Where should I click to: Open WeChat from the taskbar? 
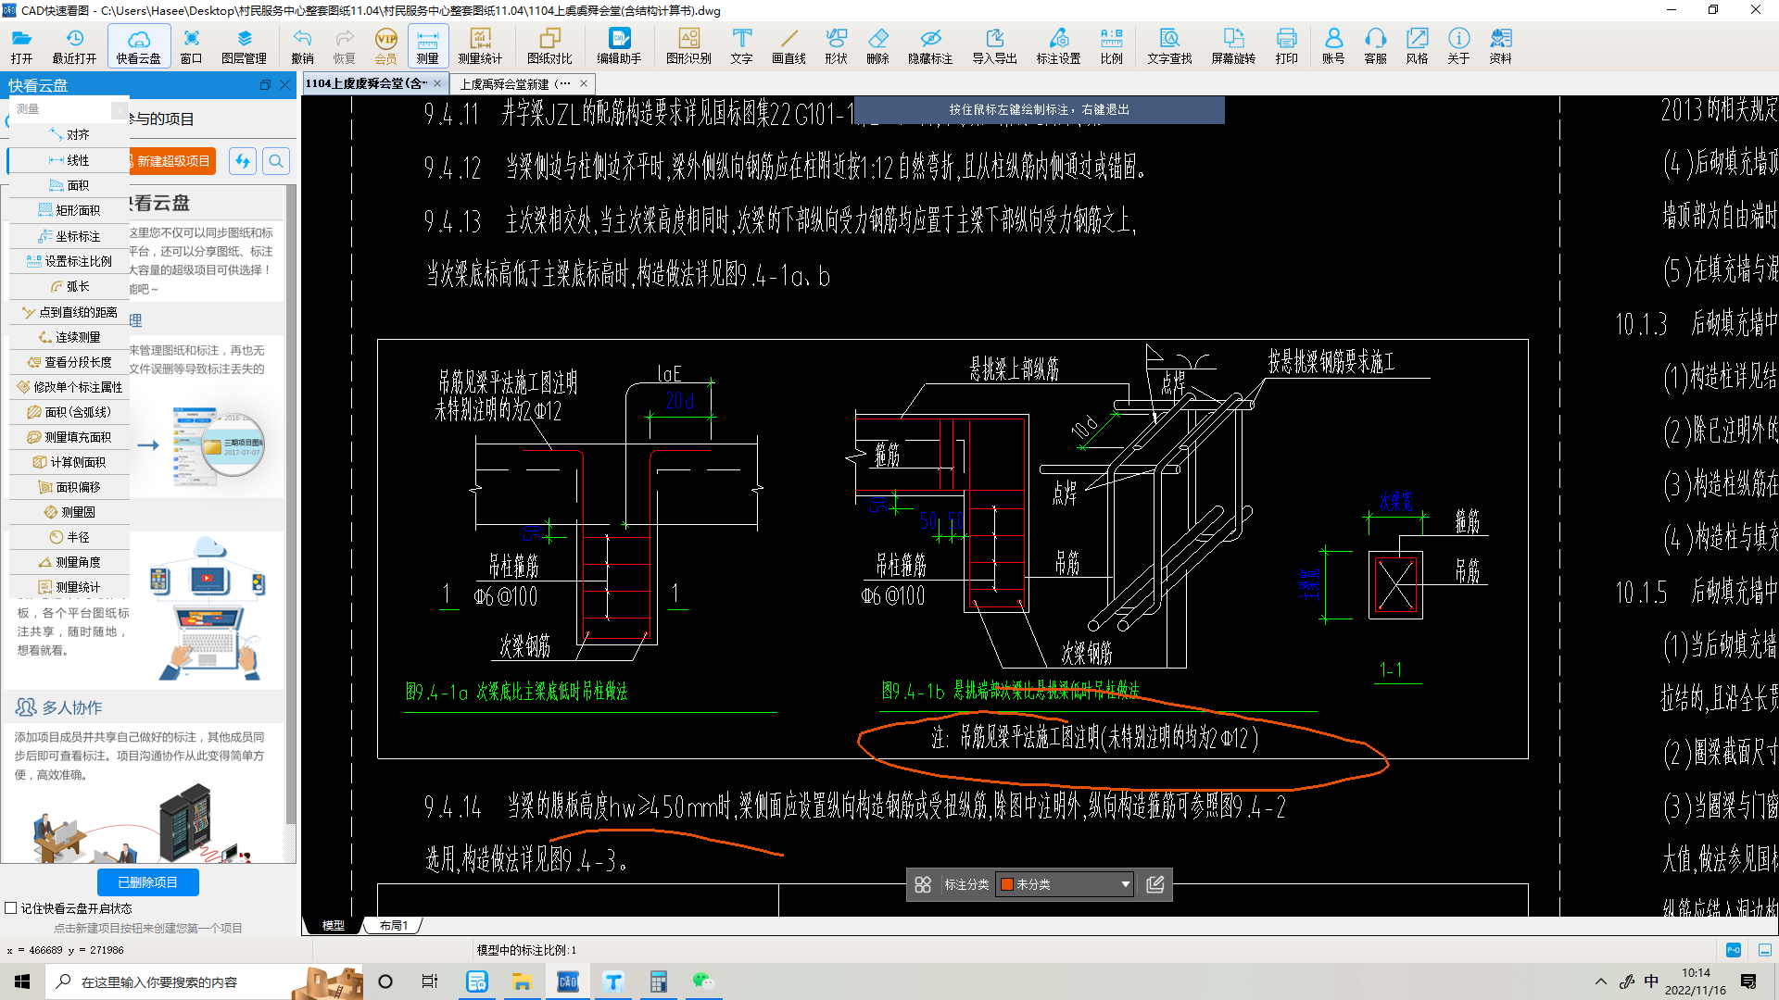coord(703,981)
